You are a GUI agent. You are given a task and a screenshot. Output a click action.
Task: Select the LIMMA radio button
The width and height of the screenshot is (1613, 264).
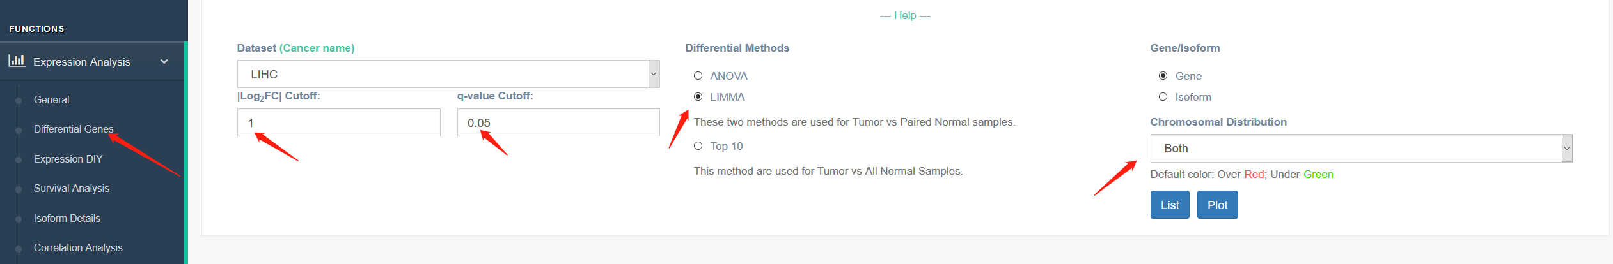[698, 97]
